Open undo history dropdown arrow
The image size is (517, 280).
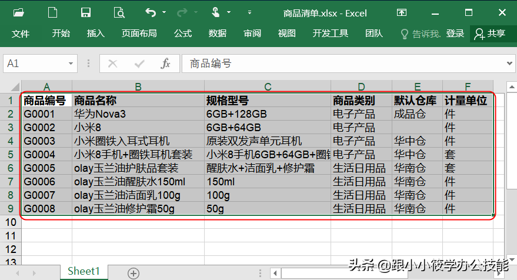[x=164, y=12]
